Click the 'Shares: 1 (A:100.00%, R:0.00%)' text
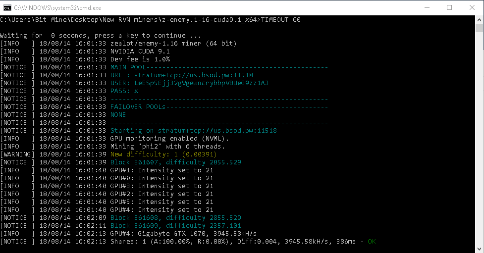The image size is (484, 253). (171, 242)
